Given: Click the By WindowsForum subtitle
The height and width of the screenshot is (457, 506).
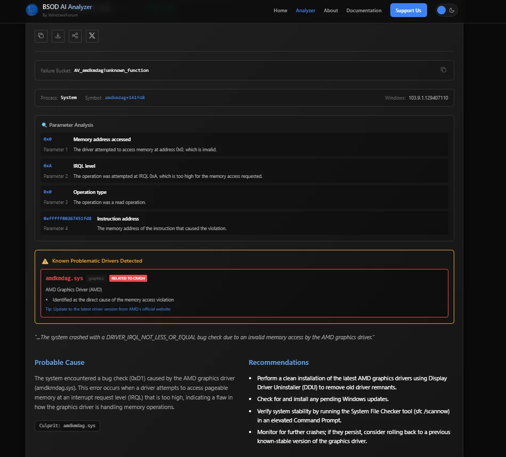Looking at the screenshot, I should 60,15.
